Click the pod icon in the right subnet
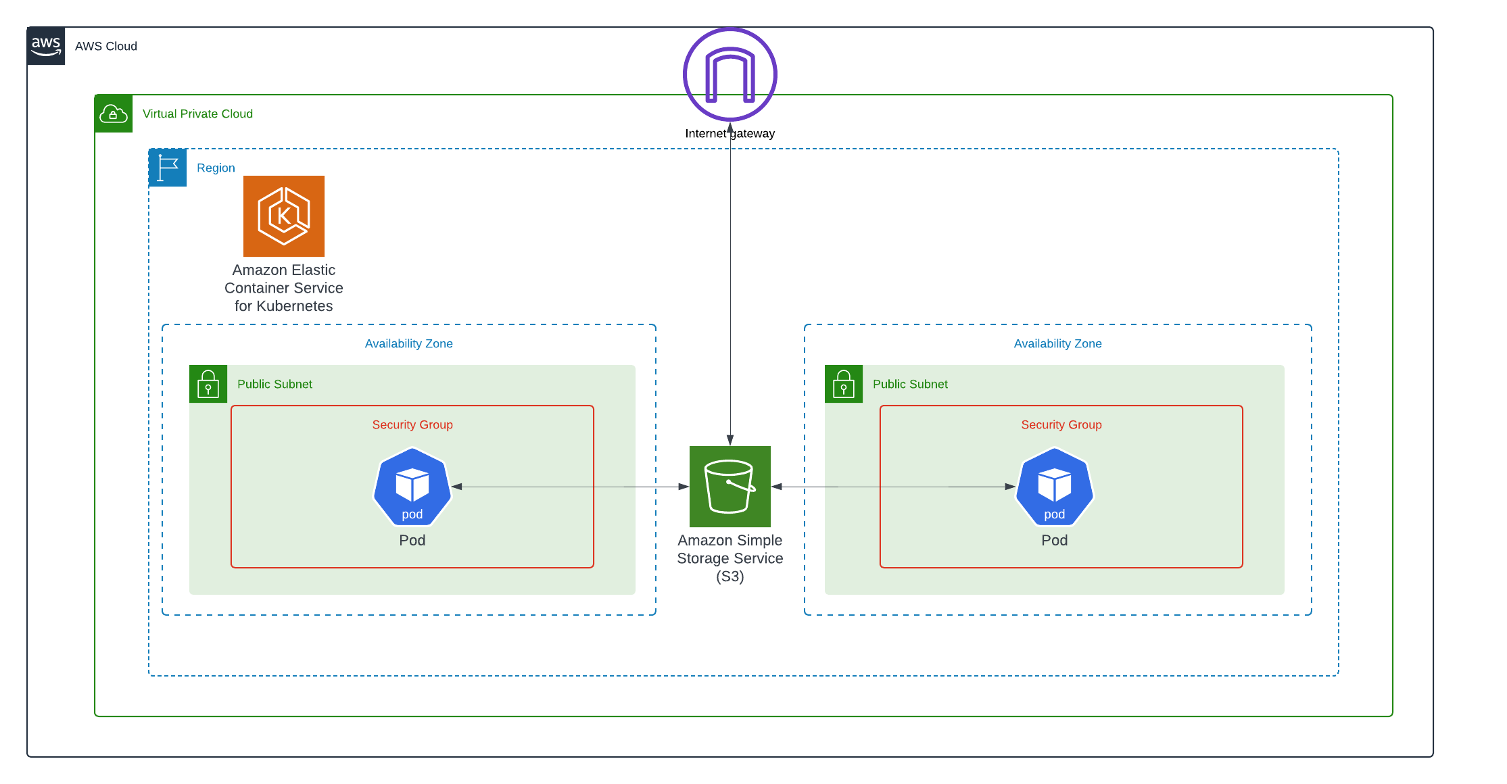This screenshot has width=1507, height=784. coord(1055,487)
